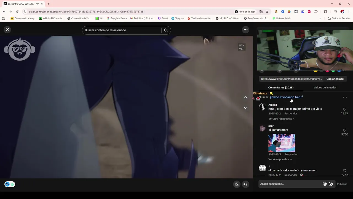Open 'Abrir en la app' chip
353x199 pixels.
click(x=245, y=12)
